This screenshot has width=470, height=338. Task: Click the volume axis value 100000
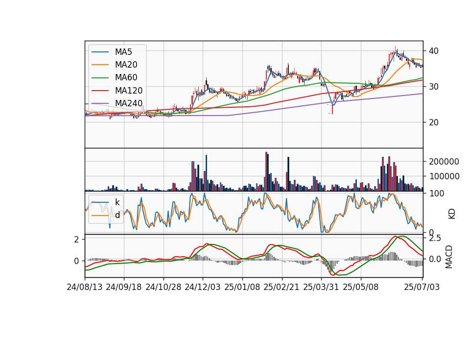tap(444, 176)
